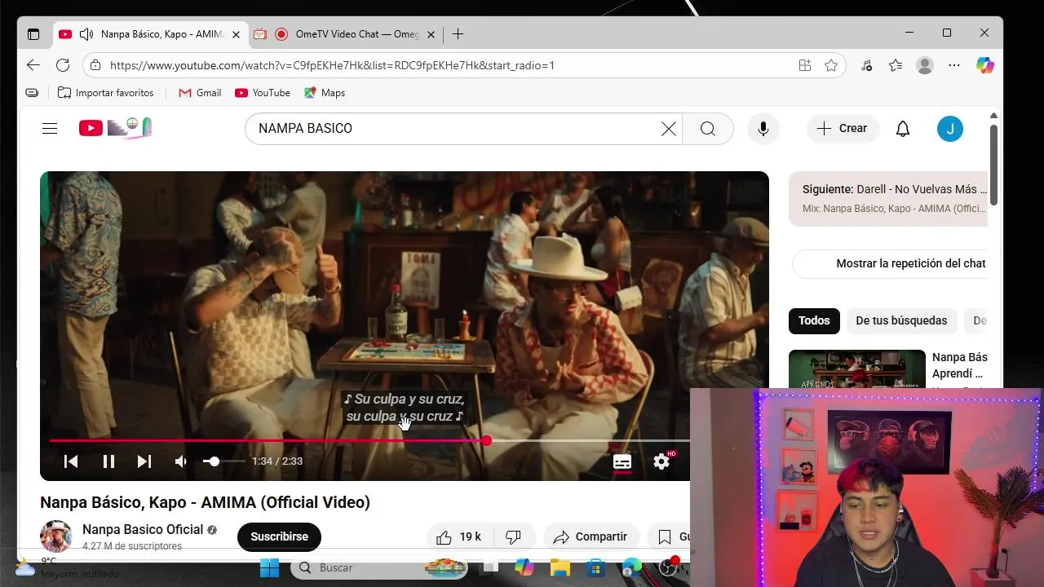Open Copilot from the taskbar

[524, 567]
